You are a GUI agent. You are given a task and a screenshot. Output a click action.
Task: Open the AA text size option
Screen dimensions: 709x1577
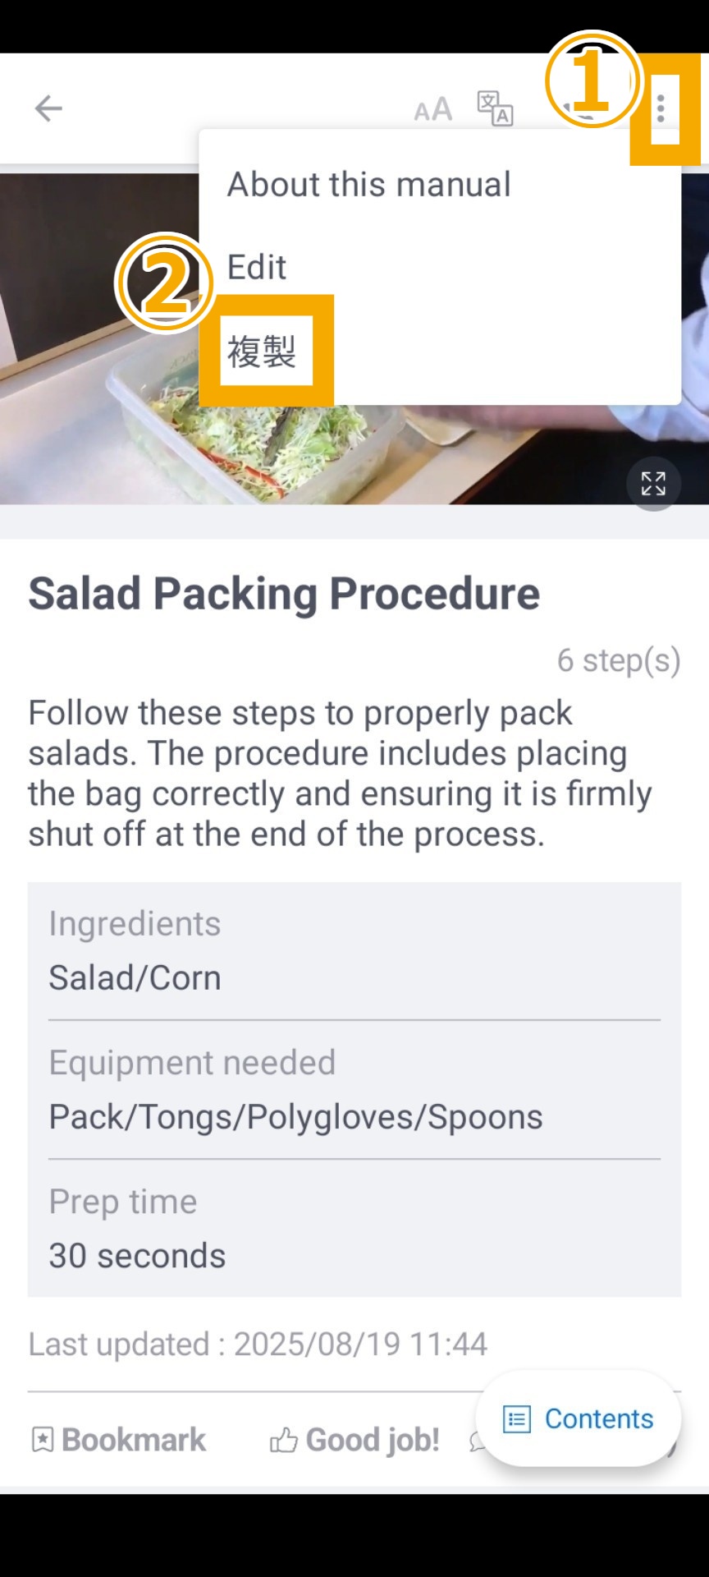[432, 109]
